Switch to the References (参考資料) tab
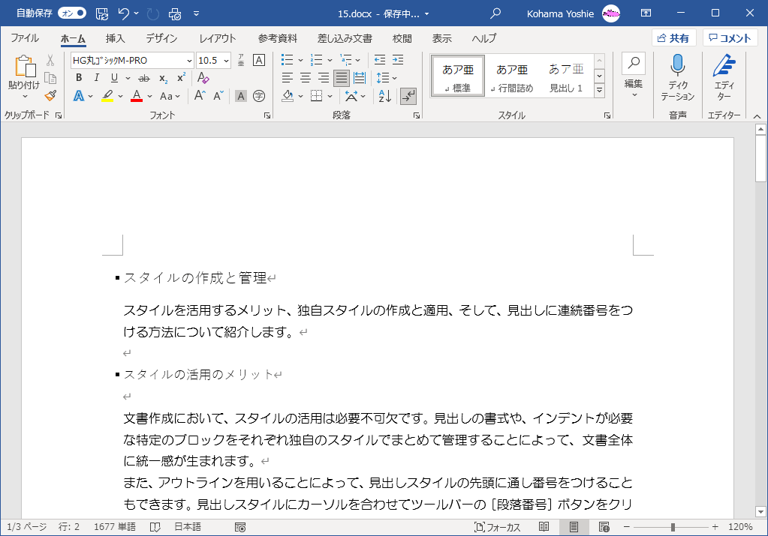 click(x=278, y=38)
